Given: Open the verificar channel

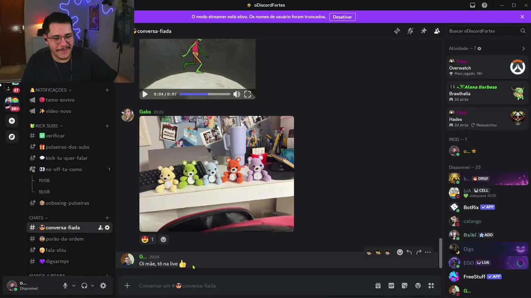Looking at the screenshot, I should [x=70, y=136].
